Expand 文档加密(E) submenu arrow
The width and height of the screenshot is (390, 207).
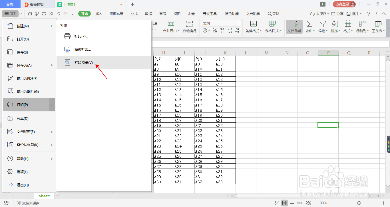click(52, 132)
